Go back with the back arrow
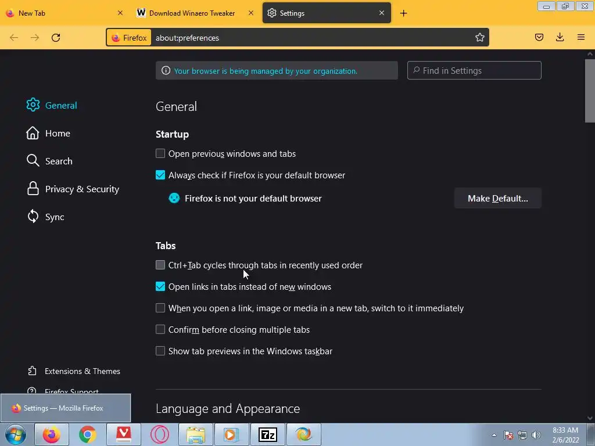This screenshot has height=446, width=595. click(14, 38)
